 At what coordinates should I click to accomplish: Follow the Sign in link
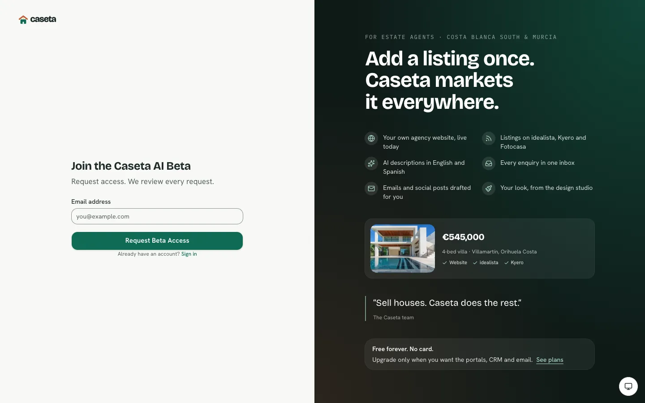[189, 254]
